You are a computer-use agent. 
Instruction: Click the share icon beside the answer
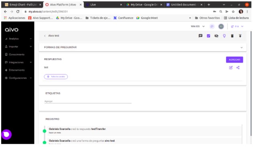(238, 68)
